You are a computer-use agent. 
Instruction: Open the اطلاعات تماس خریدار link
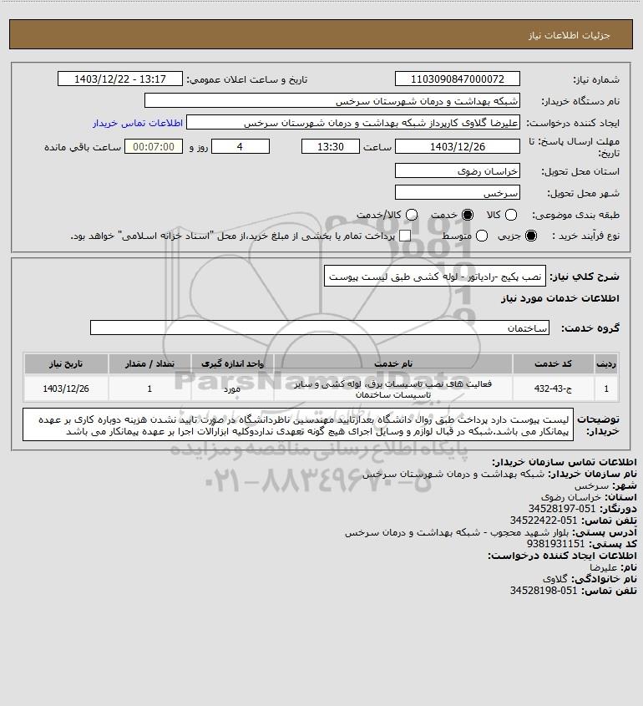click(x=138, y=123)
